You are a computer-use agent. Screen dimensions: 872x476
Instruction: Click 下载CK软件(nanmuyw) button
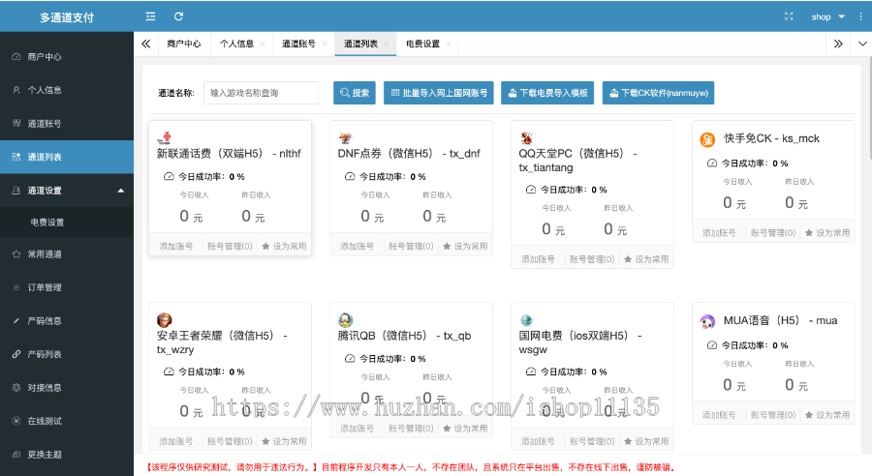658,93
